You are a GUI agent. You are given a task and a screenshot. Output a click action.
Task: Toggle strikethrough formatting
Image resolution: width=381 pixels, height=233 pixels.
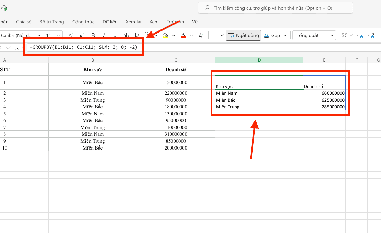(x=126, y=35)
